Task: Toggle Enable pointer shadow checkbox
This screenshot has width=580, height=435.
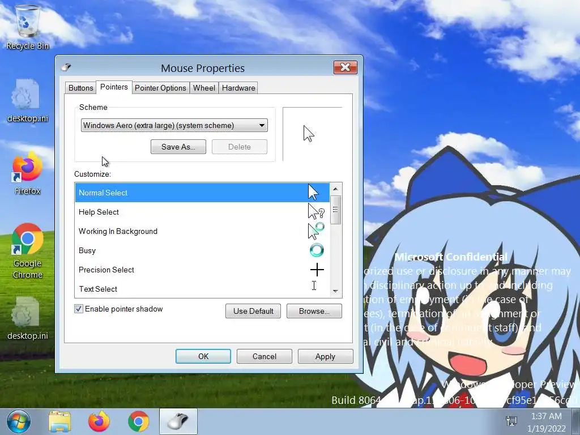Action: pos(78,309)
